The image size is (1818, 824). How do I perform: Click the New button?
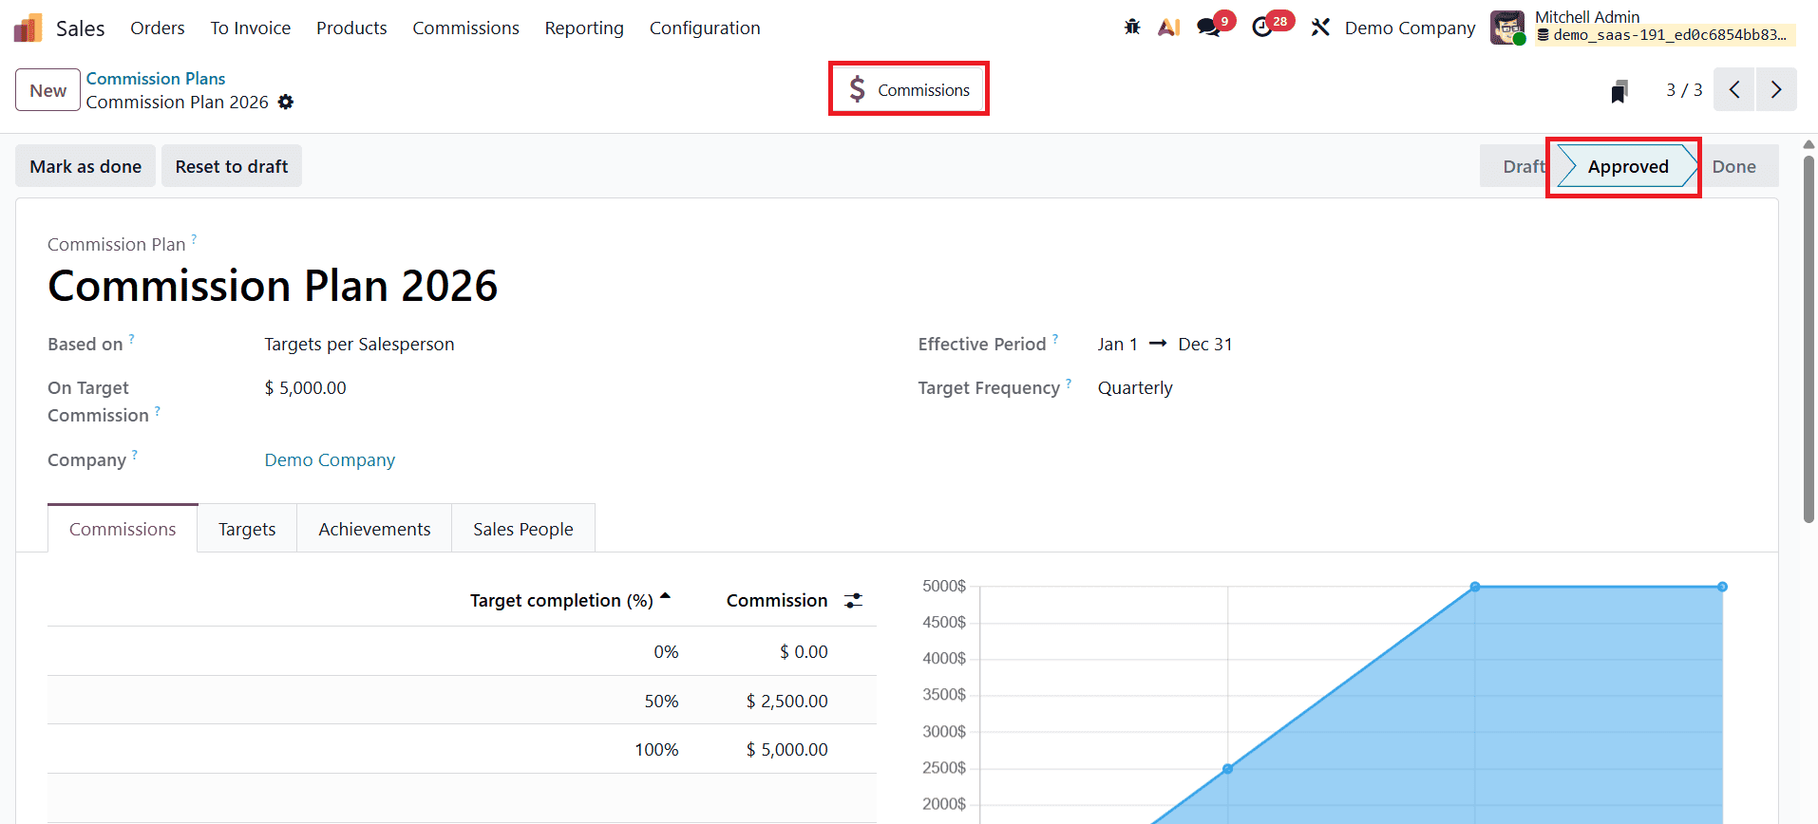pyautogui.click(x=47, y=90)
